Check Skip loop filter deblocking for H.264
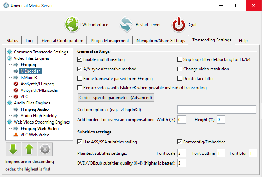The image size is (262, 177). [179, 59]
